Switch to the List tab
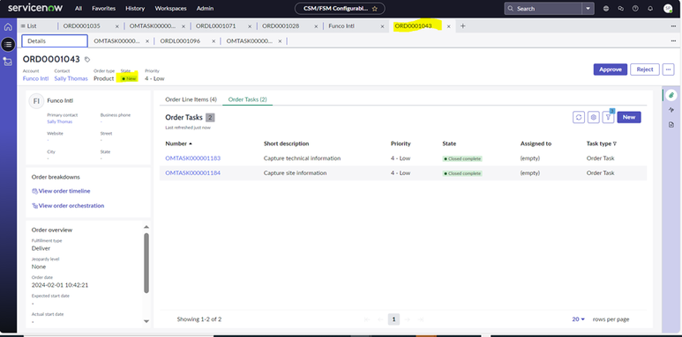The height and width of the screenshot is (337, 682). [29, 26]
